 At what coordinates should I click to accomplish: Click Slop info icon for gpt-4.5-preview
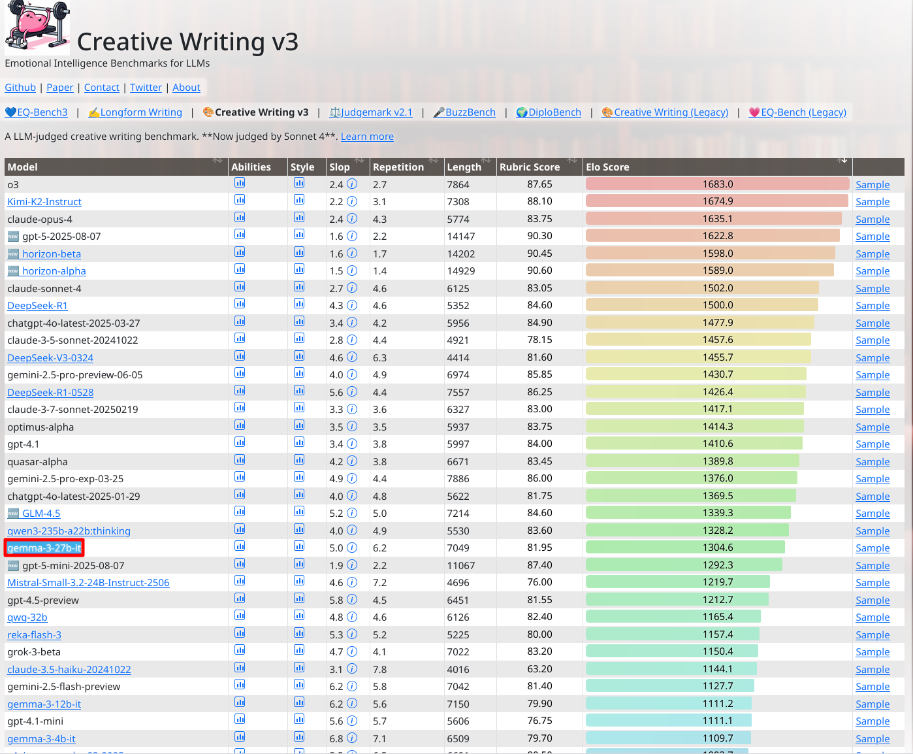[x=352, y=600]
